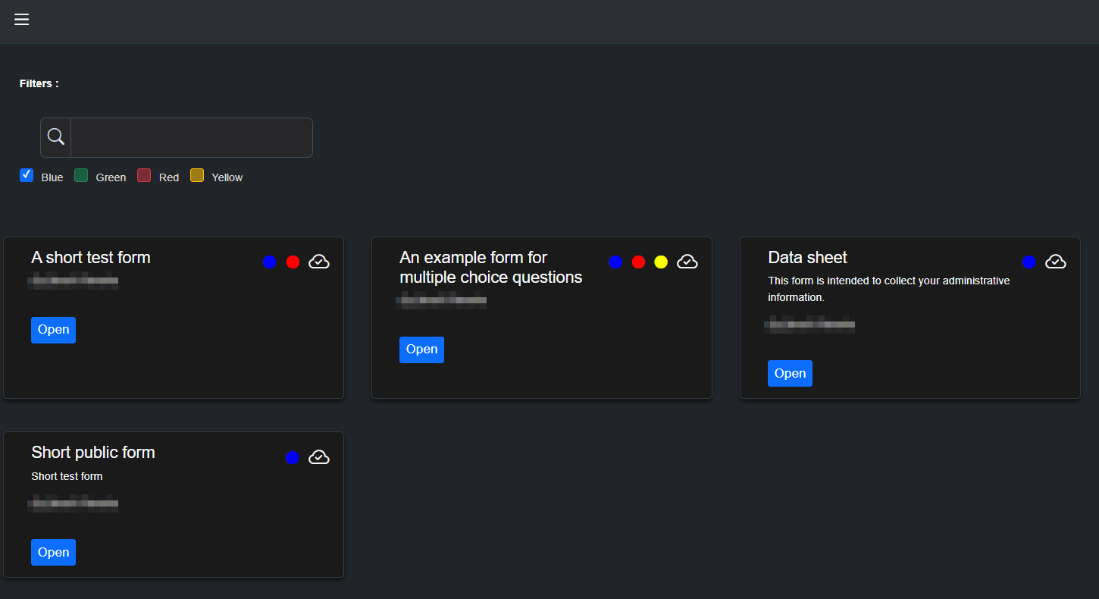Open the Short public form
Viewport: 1099px width, 599px height.
coord(53,552)
